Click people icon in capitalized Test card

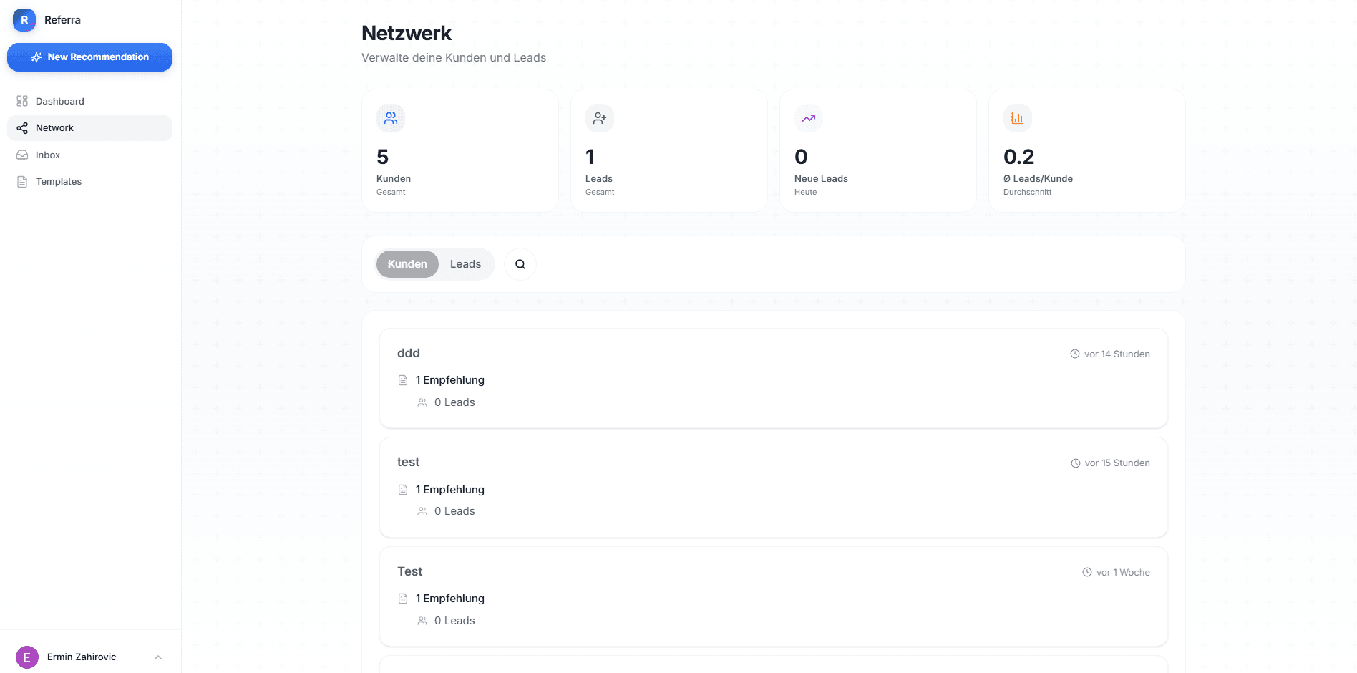422,621
